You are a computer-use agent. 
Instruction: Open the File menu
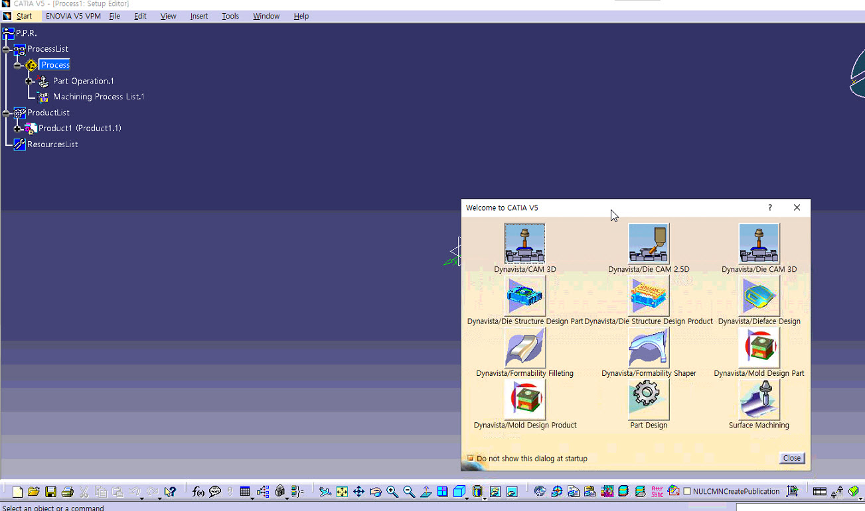click(115, 16)
